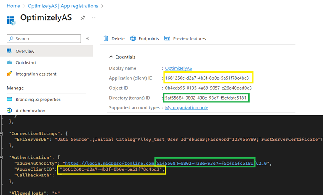Screen dimensions: 323x195
Task: Click the "azureAuthority" key in code
Action: pyautogui.click(x=36, y=163)
